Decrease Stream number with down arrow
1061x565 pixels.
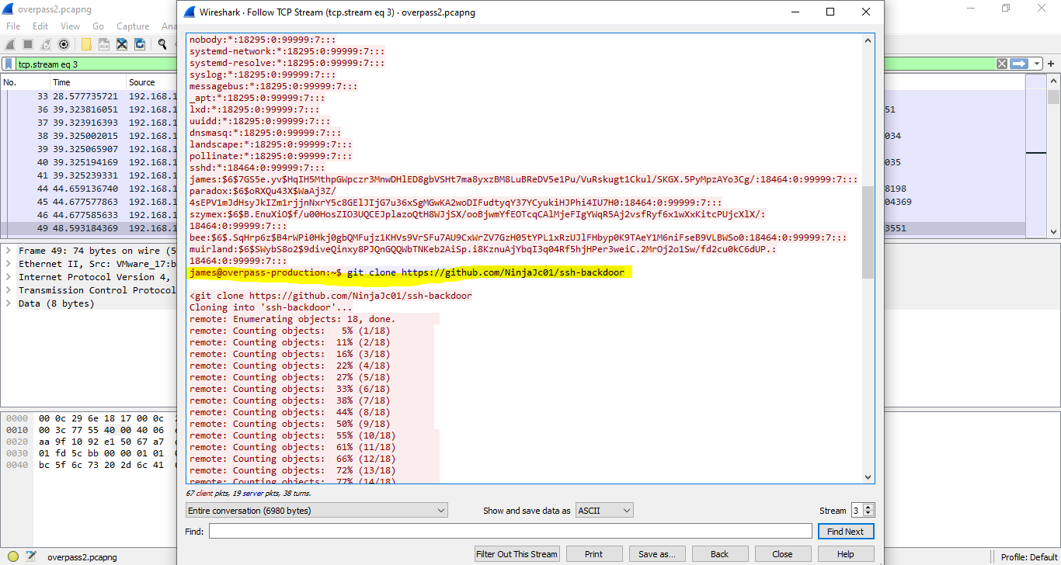coord(868,514)
